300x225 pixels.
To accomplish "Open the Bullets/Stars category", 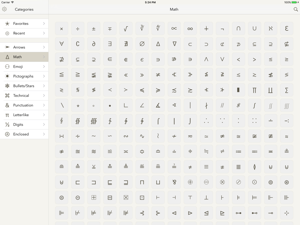I will point(24,86).
